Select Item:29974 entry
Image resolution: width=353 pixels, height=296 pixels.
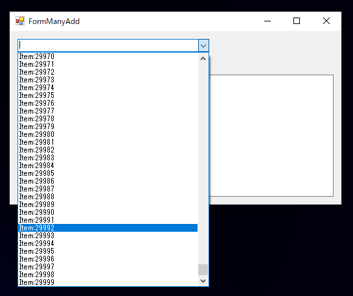click(108, 88)
